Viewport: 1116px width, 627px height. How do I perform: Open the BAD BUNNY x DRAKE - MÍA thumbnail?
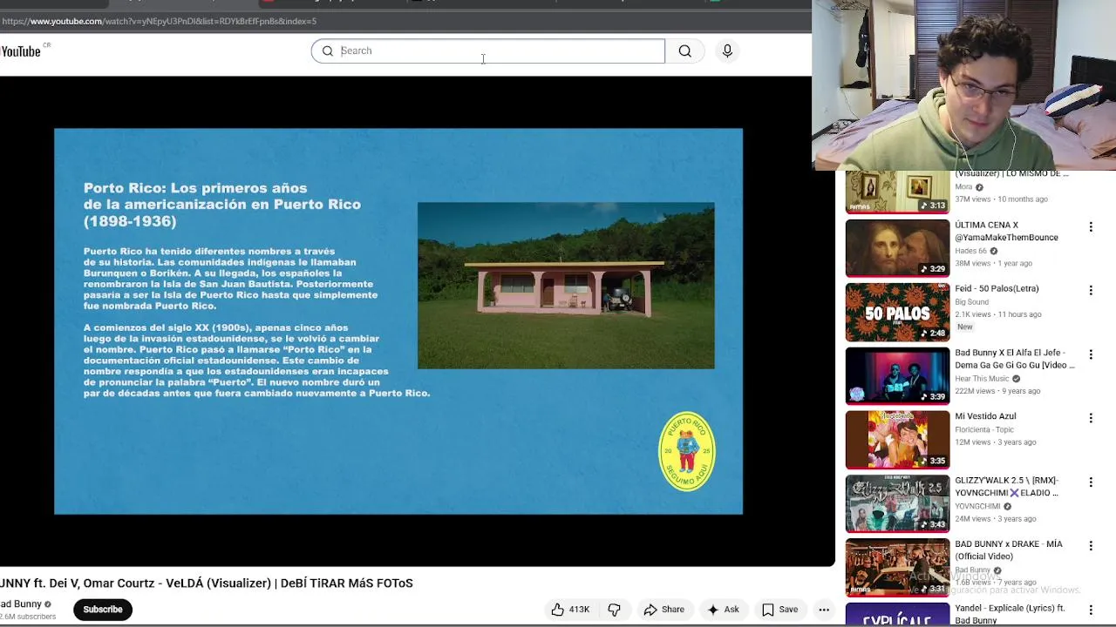(x=897, y=568)
